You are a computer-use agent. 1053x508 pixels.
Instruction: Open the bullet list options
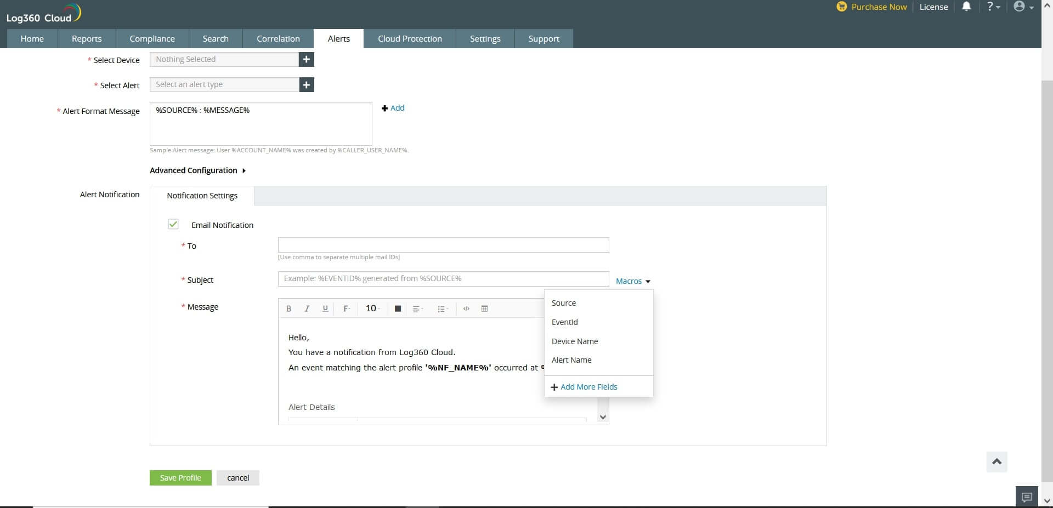point(443,309)
